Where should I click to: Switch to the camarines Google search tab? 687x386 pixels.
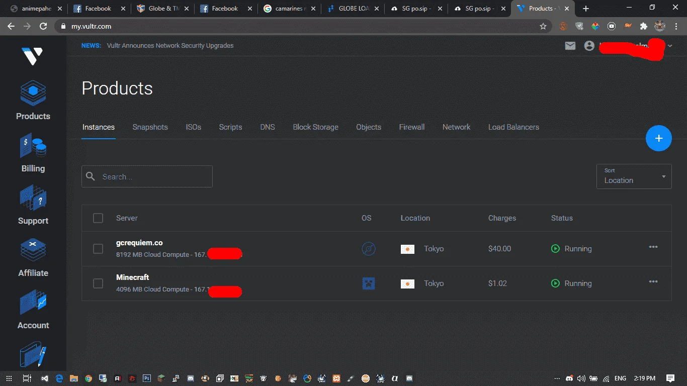[x=289, y=9]
